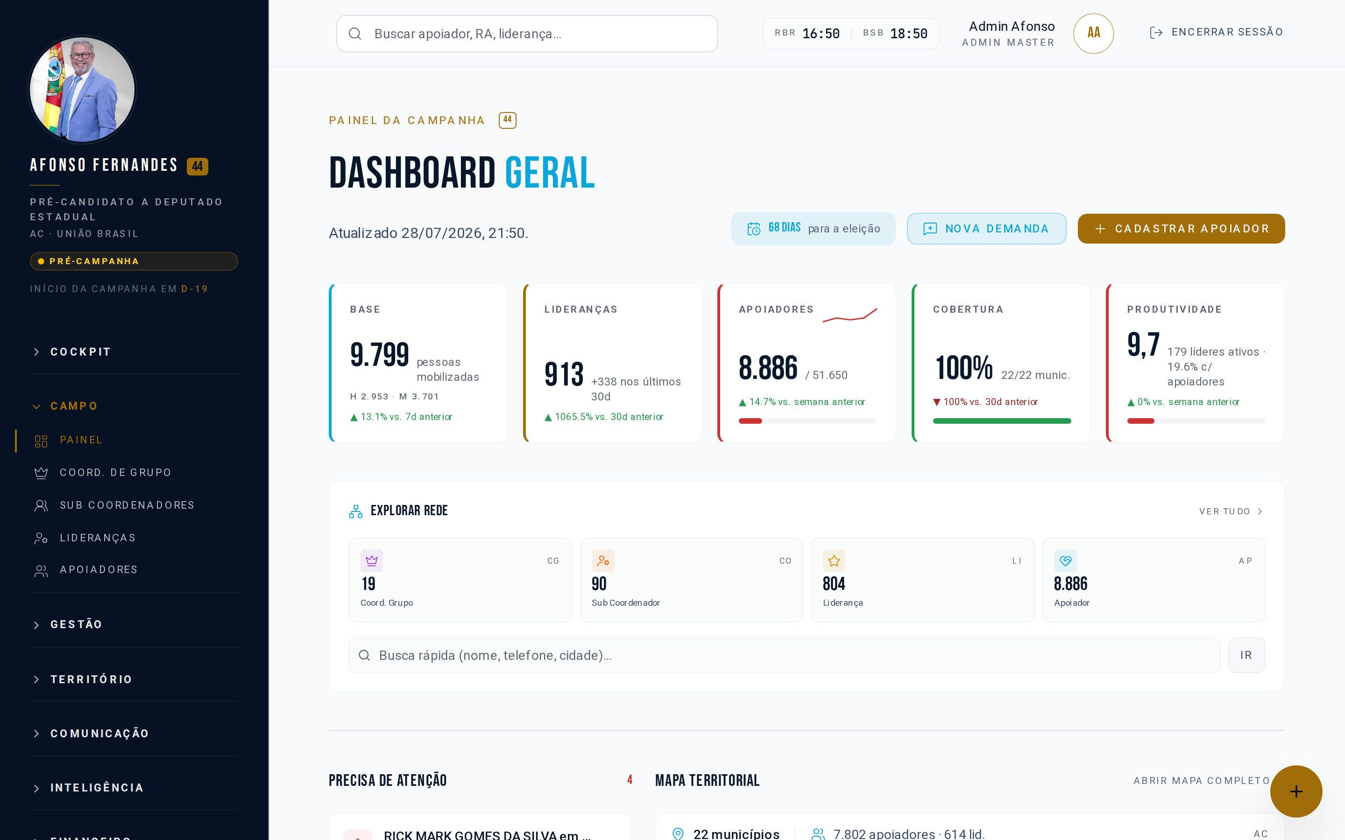The height and width of the screenshot is (840, 1345).
Task: Open the AA user avatar
Action: (1093, 33)
